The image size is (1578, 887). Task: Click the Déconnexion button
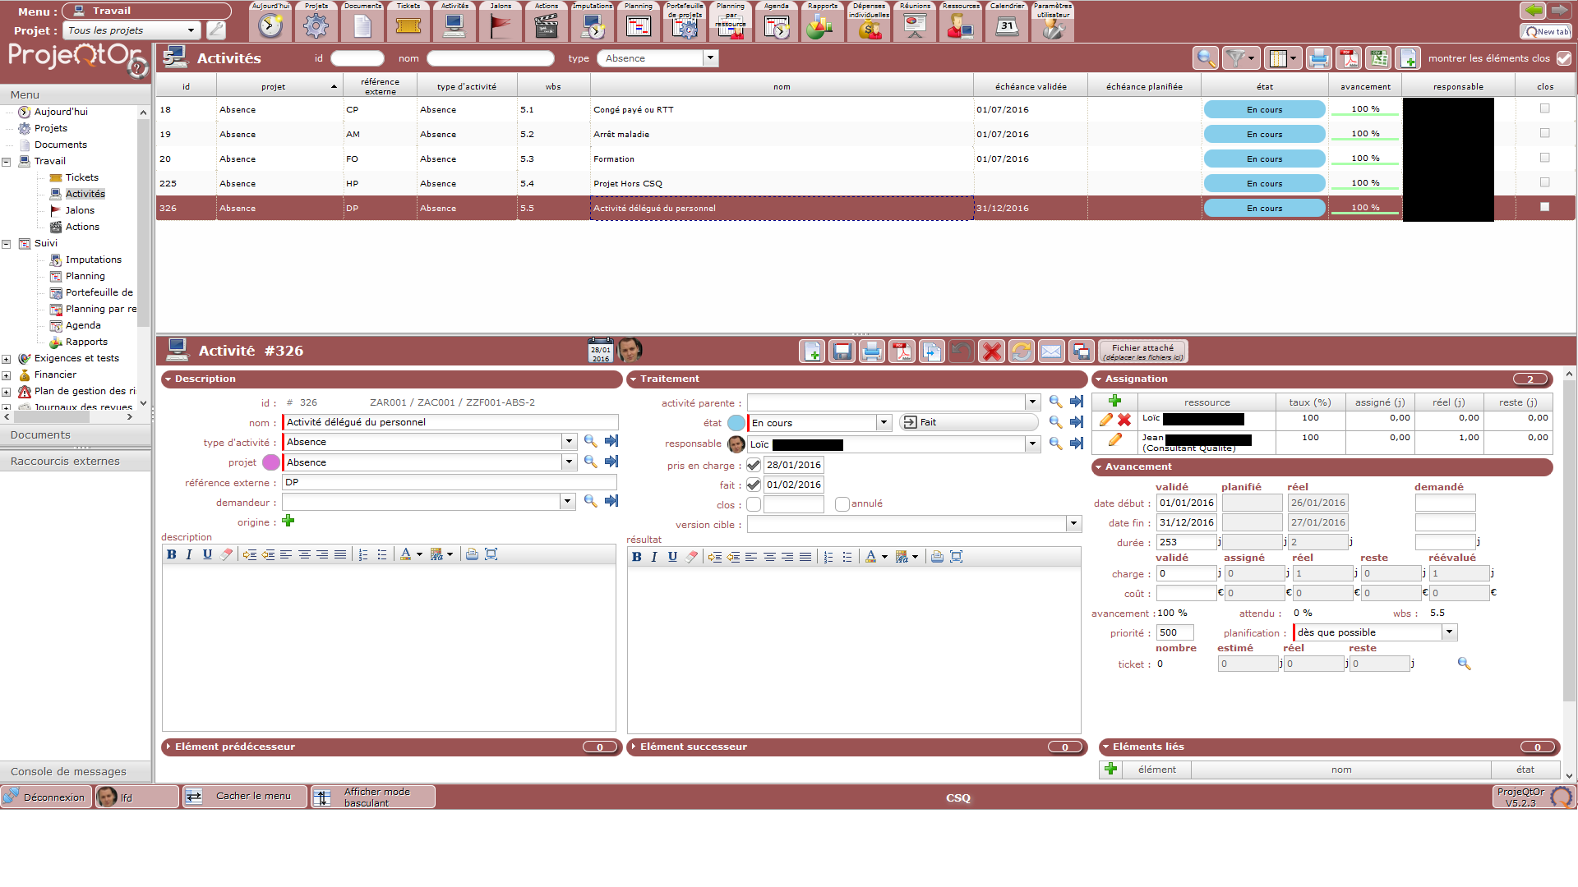click(46, 797)
